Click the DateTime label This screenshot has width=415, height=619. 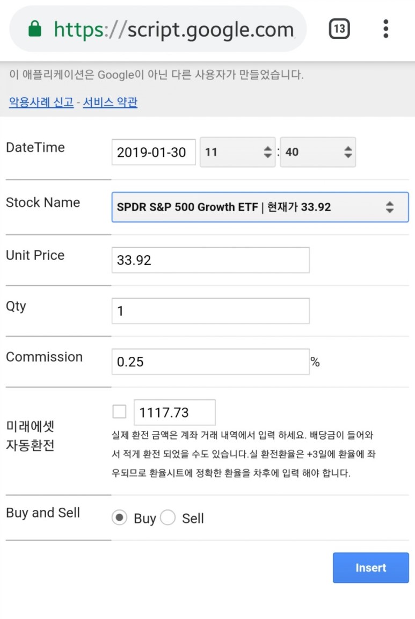[x=35, y=147]
